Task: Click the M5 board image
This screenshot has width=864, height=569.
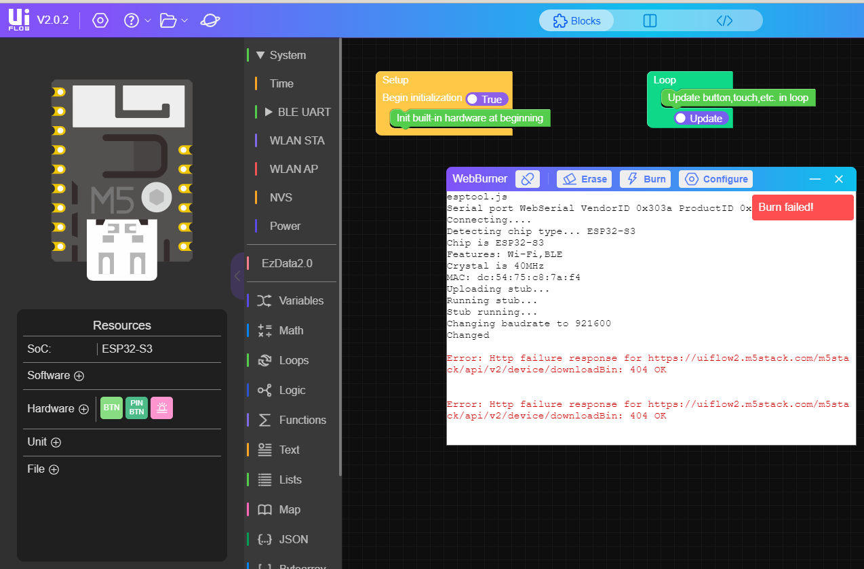Action: click(x=122, y=180)
